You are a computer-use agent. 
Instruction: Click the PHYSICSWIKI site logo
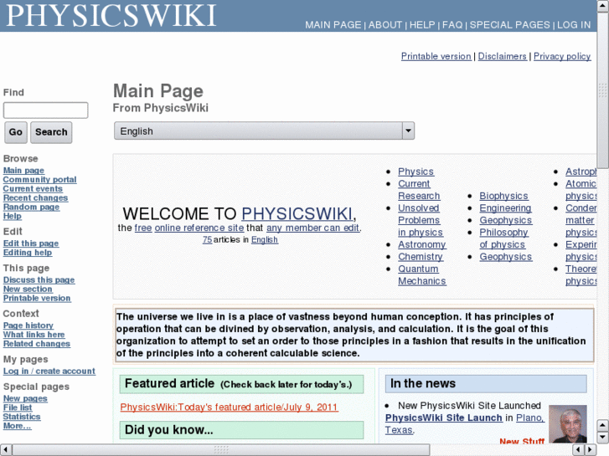[111, 16]
